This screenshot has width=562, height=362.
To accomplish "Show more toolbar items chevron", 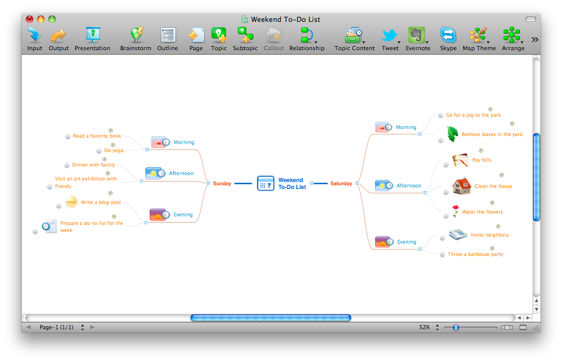I will tap(535, 40).
